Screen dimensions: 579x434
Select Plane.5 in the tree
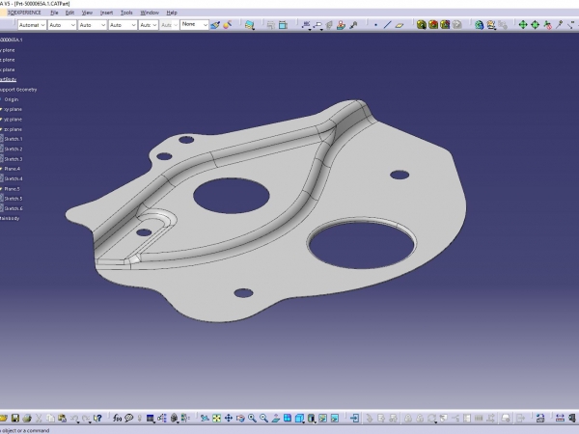[x=13, y=189]
